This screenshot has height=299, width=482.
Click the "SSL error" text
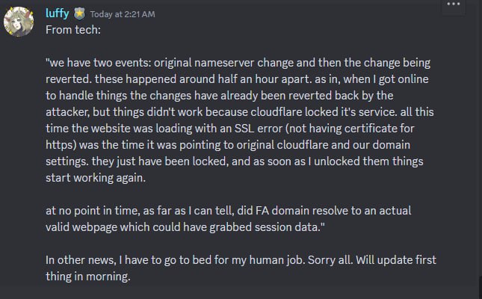coord(259,129)
